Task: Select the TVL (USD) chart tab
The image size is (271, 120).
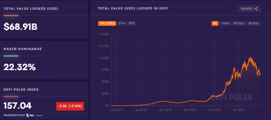Action: 107,23
